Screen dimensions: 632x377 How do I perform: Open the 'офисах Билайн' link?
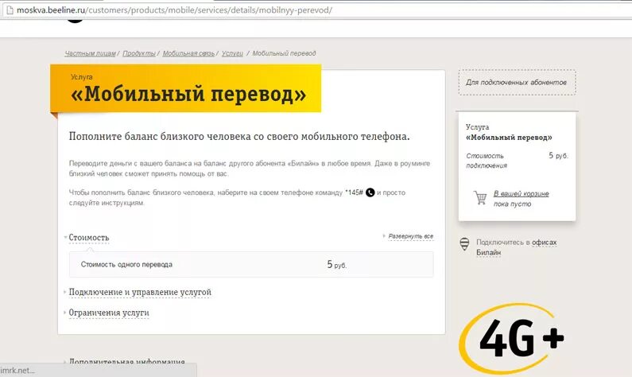pos(516,247)
